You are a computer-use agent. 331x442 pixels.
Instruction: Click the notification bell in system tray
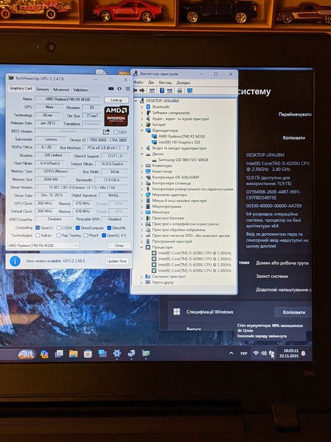click(303, 354)
